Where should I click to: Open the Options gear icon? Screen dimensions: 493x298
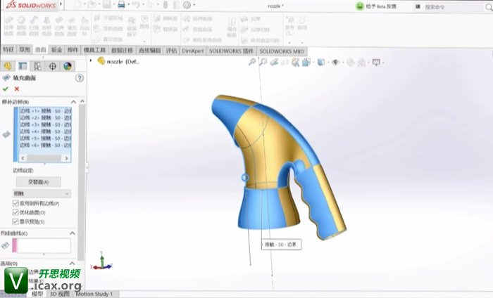click(187, 5)
